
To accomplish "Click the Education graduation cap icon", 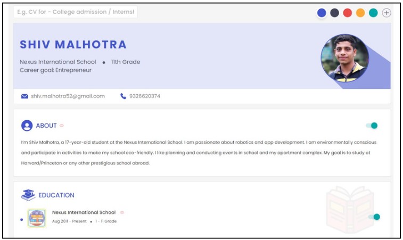I will point(28,195).
